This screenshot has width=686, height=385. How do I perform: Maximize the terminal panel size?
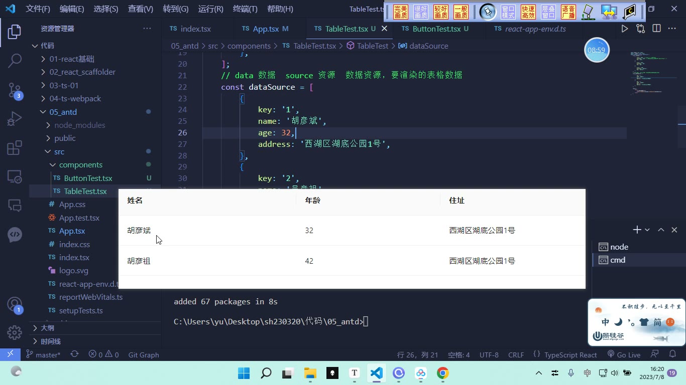[x=661, y=230]
